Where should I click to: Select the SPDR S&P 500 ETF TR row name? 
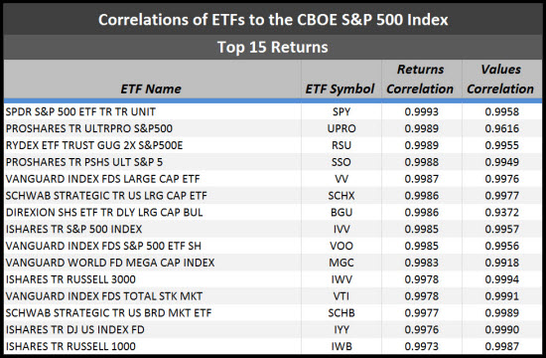pyautogui.click(x=80, y=111)
